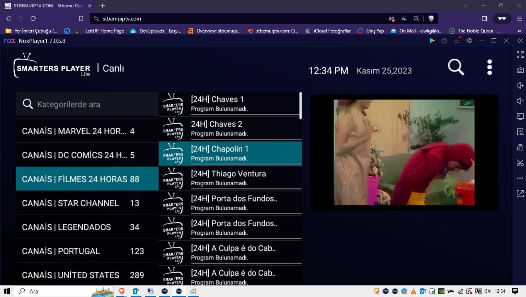Select the CANAİS | PORTUGAL category
Viewport: 526px width, 297px height.
coord(87,251)
